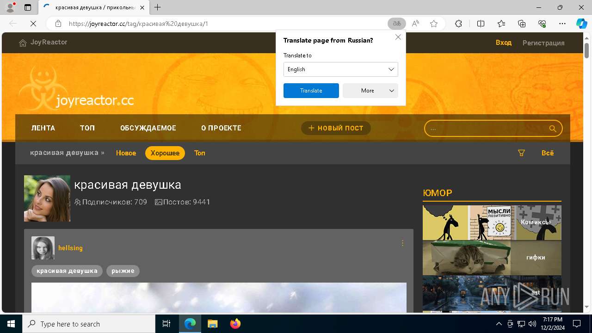Click the hellsing user avatar

point(43,248)
